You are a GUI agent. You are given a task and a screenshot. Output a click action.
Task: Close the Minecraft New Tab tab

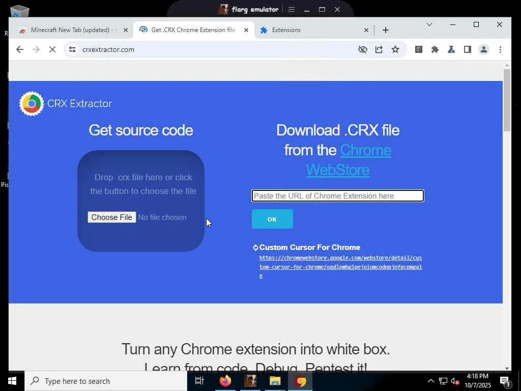point(125,30)
